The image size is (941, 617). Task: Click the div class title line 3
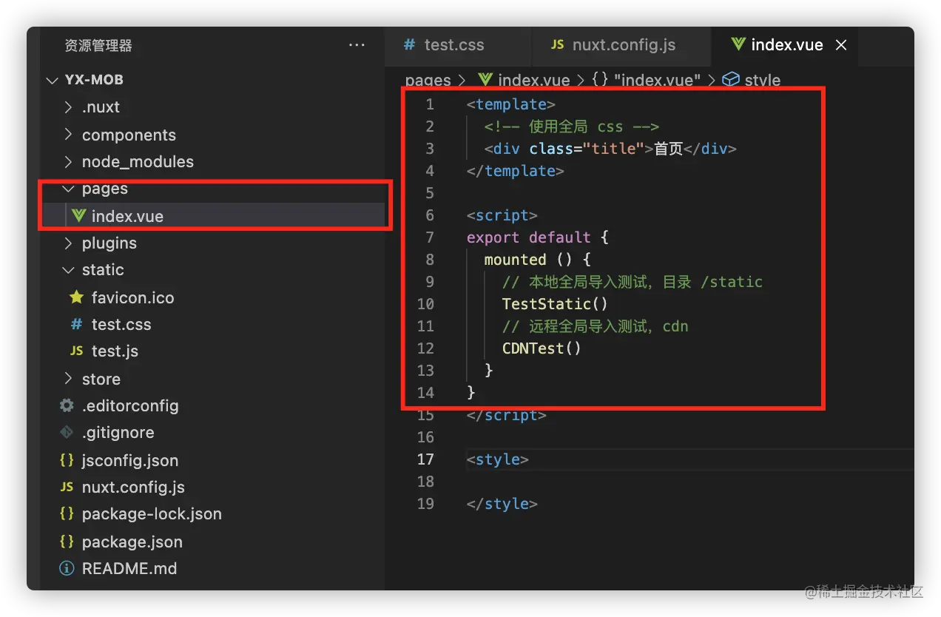point(610,149)
